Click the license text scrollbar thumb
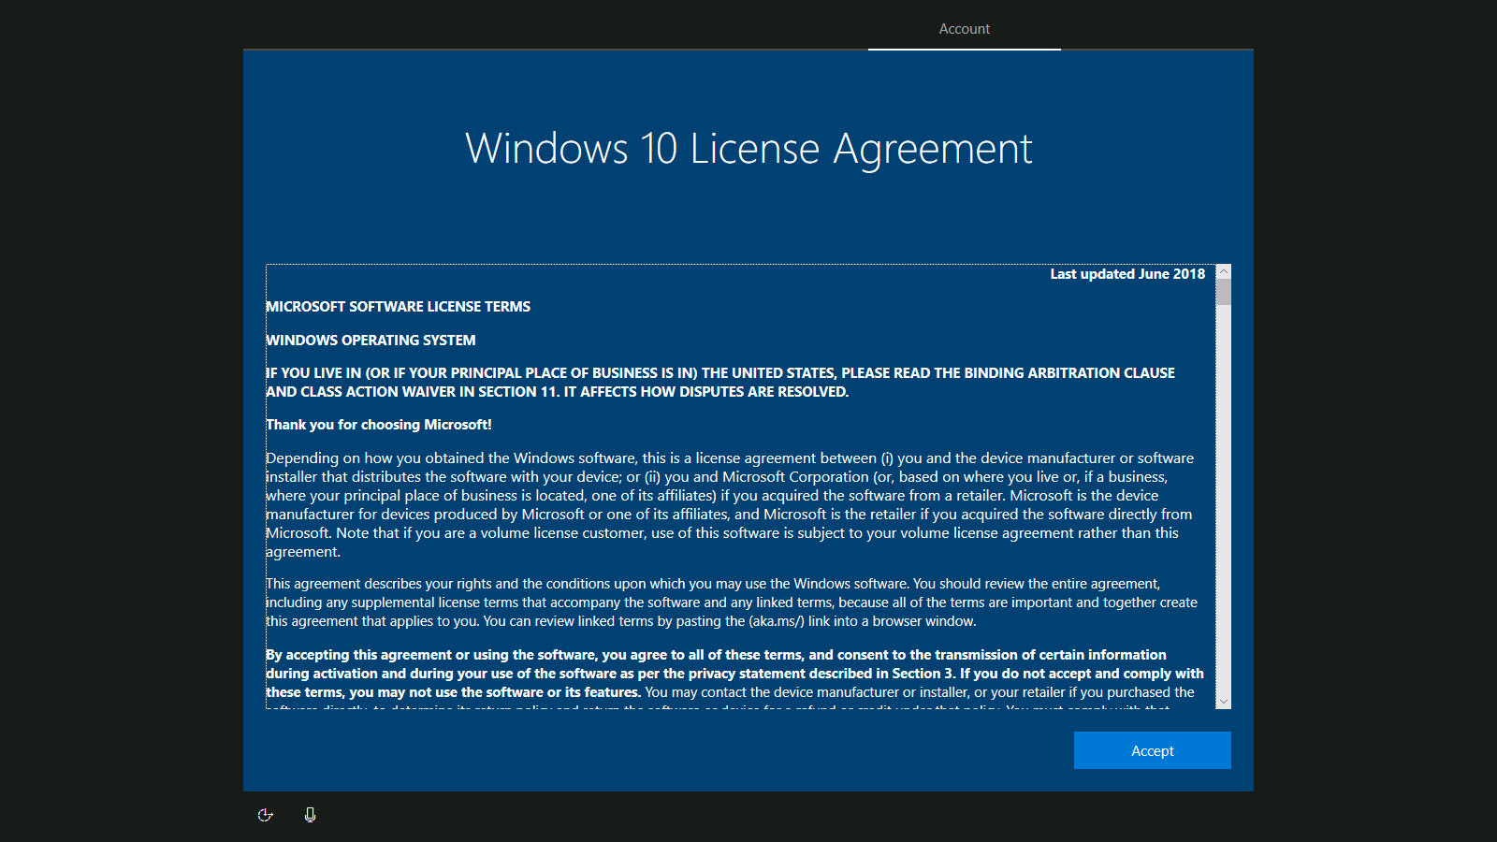Viewport: 1497px width, 842px height. point(1223,292)
